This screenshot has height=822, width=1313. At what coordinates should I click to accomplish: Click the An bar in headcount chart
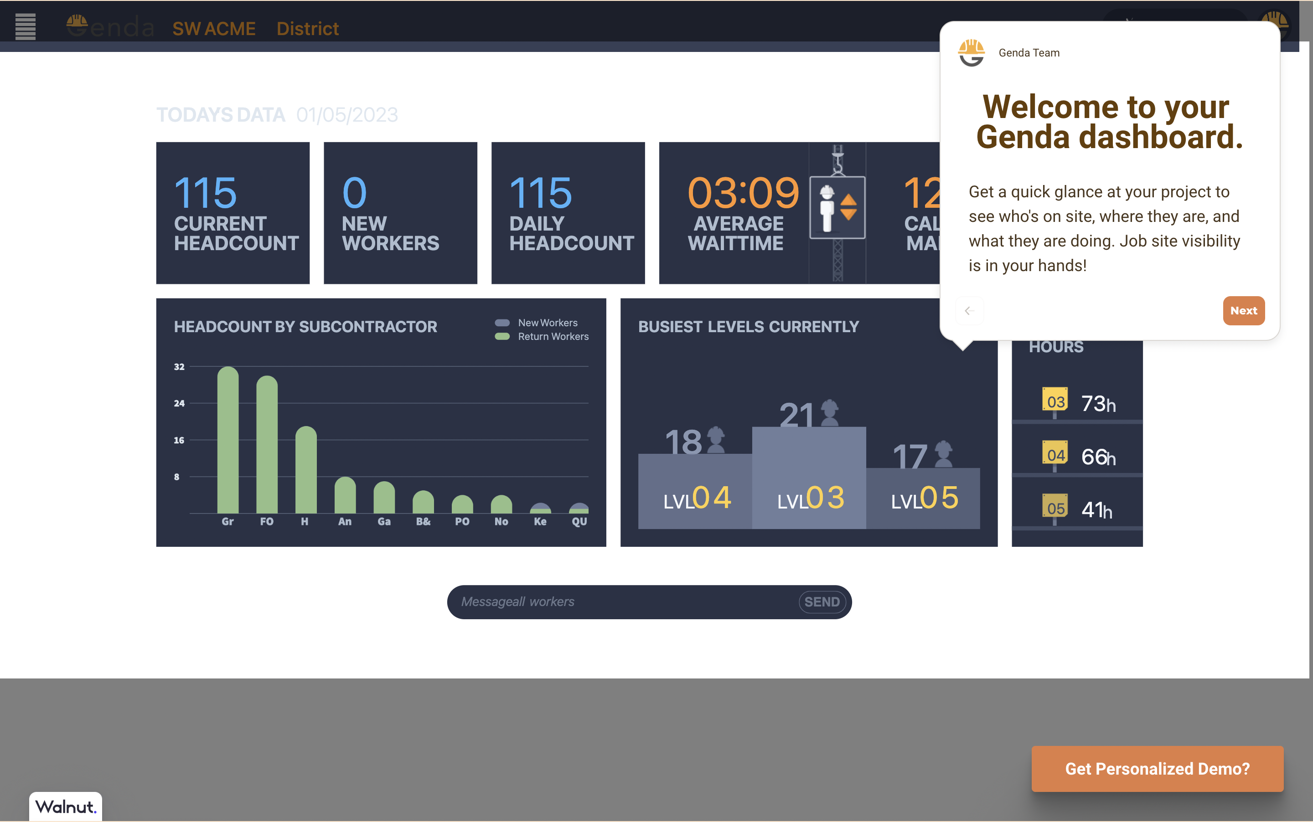pyautogui.click(x=346, y=495)
